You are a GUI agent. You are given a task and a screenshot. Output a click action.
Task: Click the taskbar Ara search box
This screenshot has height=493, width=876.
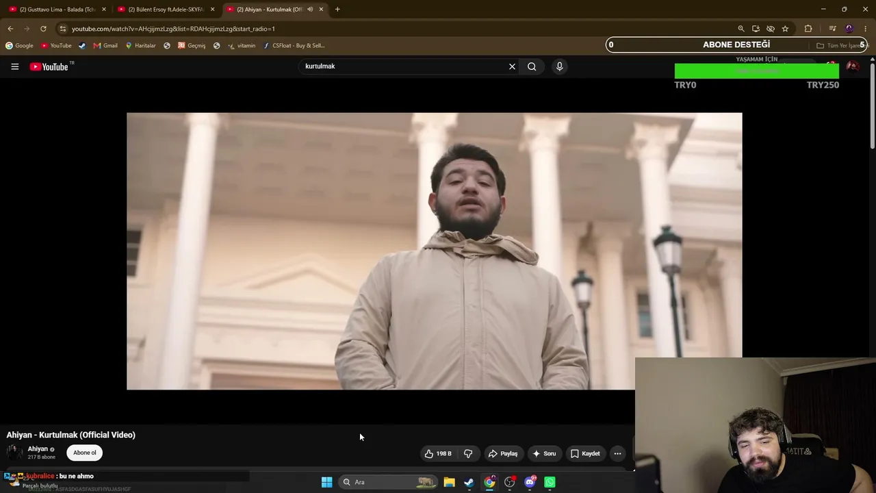coord(388,482)
